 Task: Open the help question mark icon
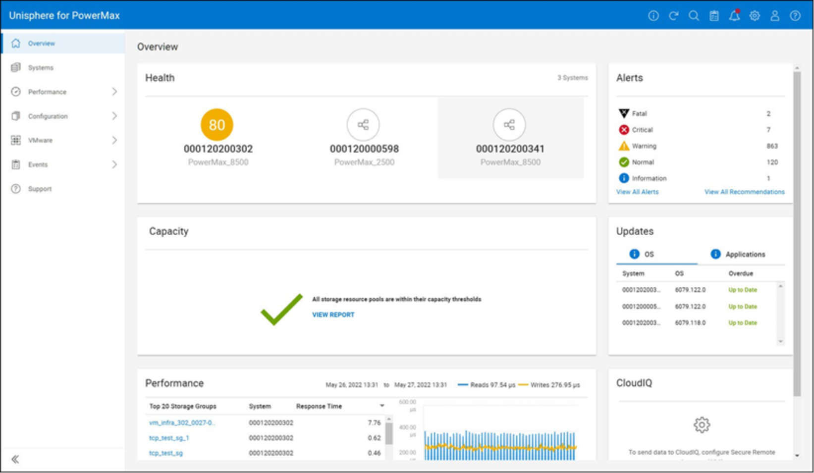[x=795, y=16]
